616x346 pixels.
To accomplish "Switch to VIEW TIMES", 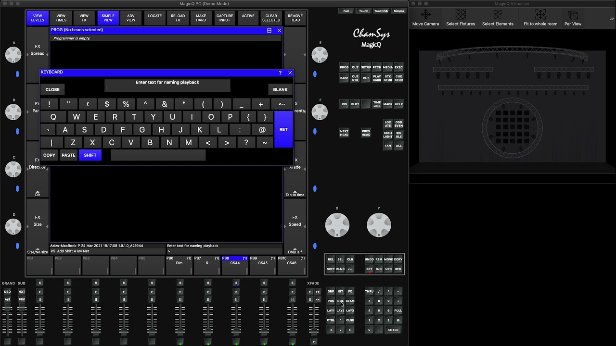I will [61, 18].
